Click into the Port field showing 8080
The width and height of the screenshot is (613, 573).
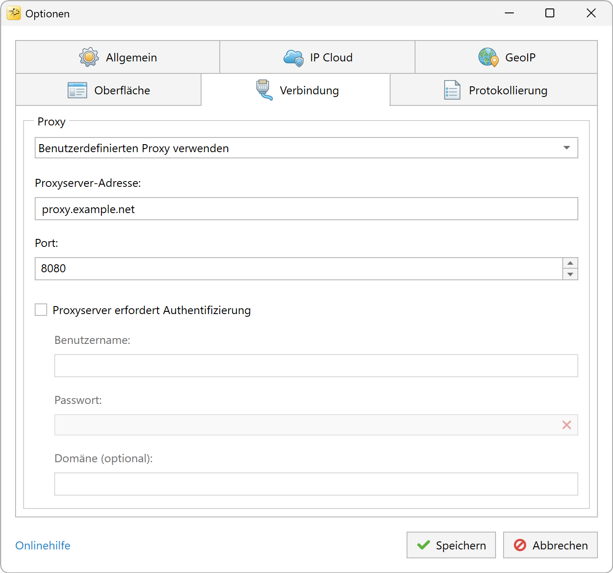tap(299, 269)
